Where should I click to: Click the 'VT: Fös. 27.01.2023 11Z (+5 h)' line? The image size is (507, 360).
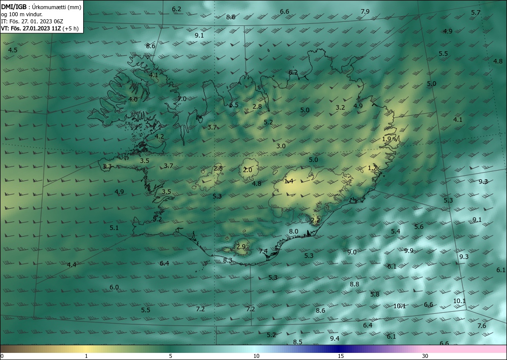[x=40, y=28]
